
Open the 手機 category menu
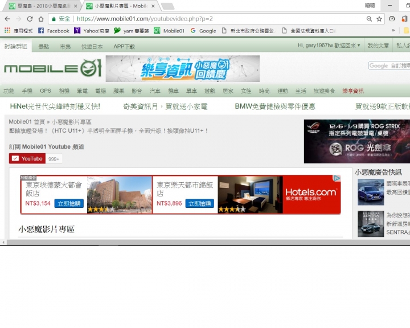27,91
